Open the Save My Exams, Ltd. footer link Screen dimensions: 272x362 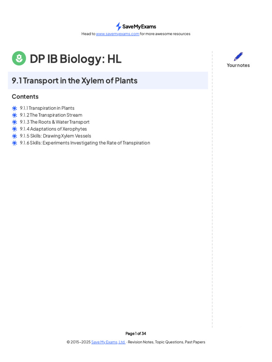(108, 342)
